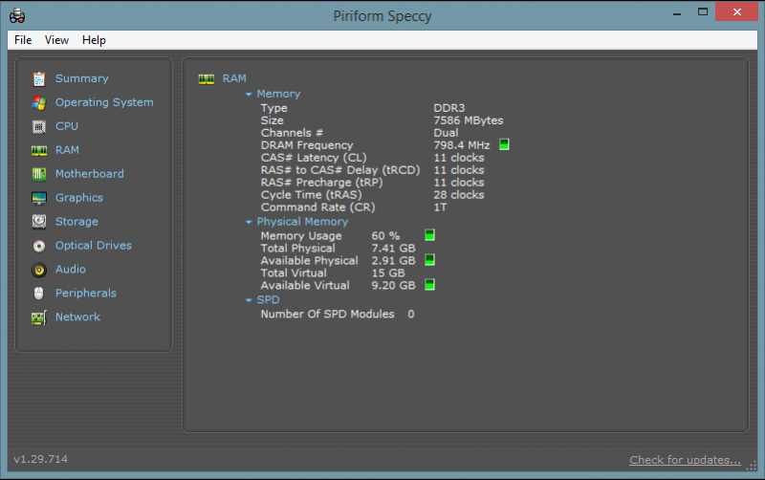Click the green indicator beside Available Physical
This screenshot has width=765, height=480.
(429, 259)
